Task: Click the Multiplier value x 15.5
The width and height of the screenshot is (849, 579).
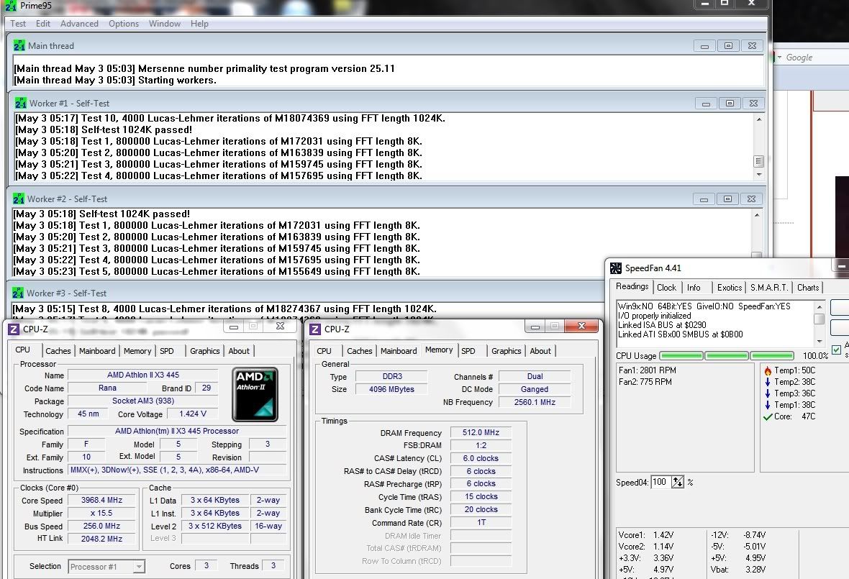Action: [x=101, y=513]
